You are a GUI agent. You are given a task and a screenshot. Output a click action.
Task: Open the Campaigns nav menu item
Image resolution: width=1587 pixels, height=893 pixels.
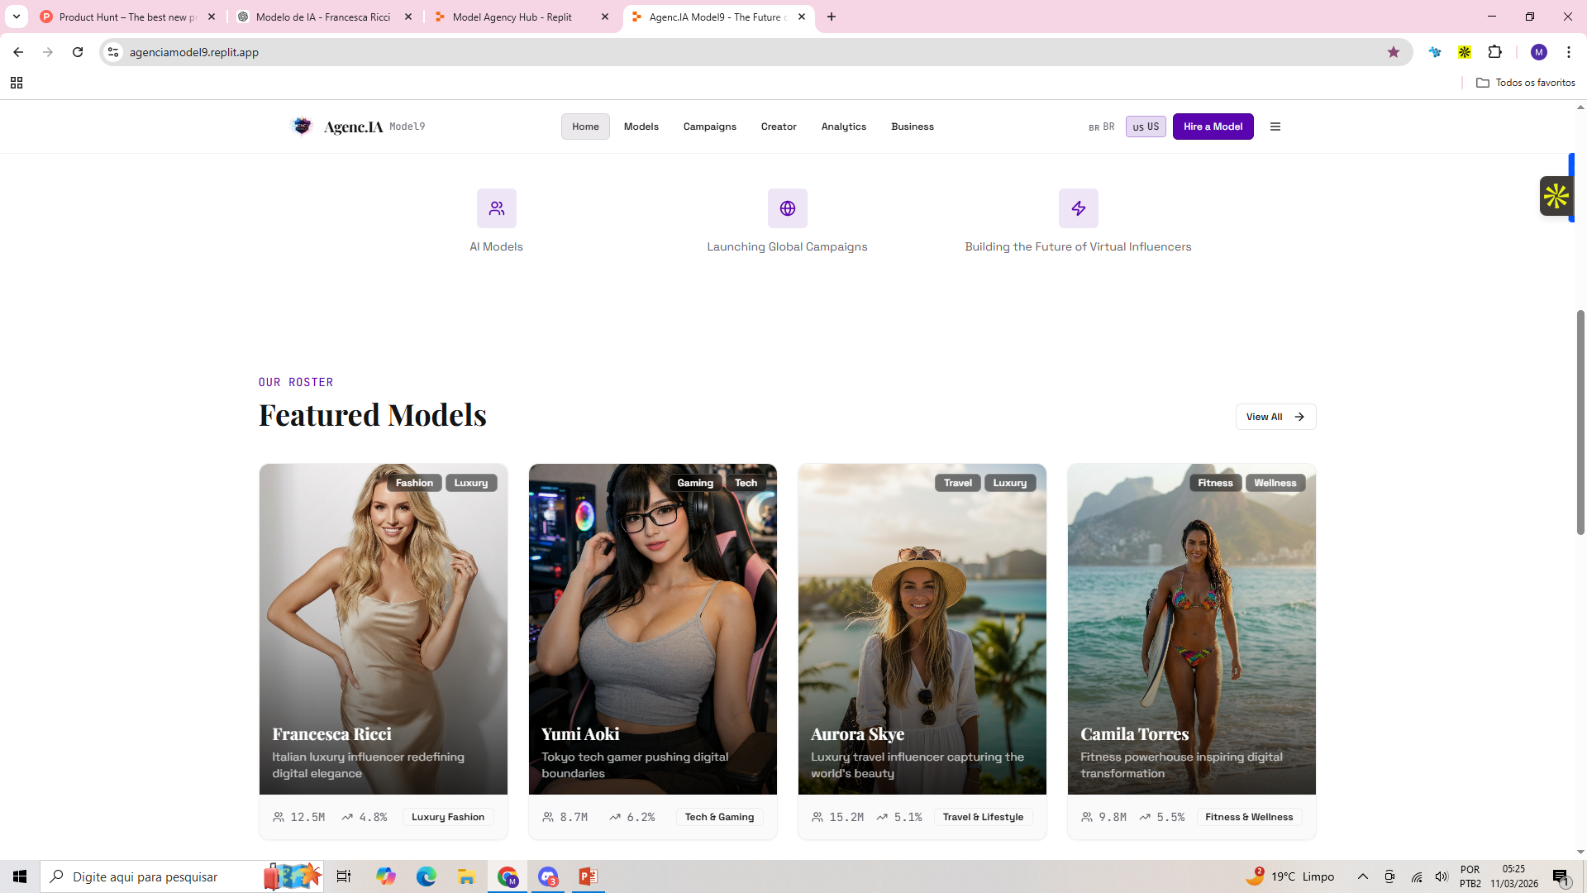point(709,127)
